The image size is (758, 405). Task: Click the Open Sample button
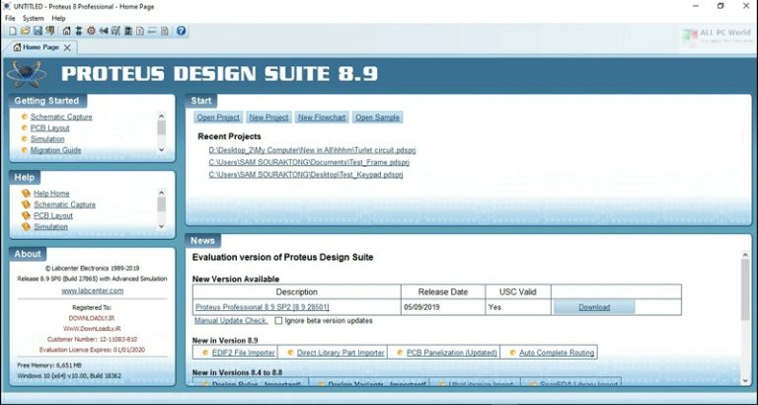pyautogui.click(x=378, y=118)
